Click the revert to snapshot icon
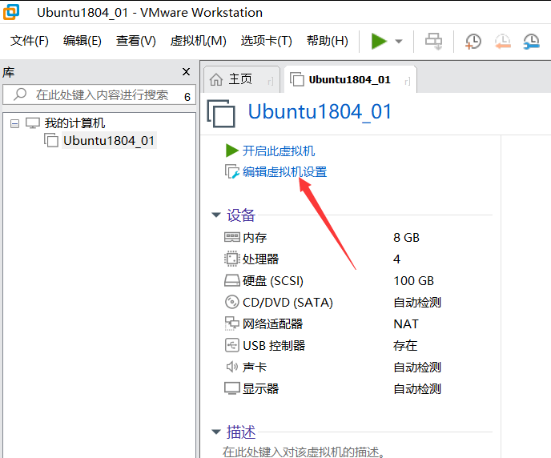Image resolution: width=551 pixels, height=458 pixels. coord(502,42)
